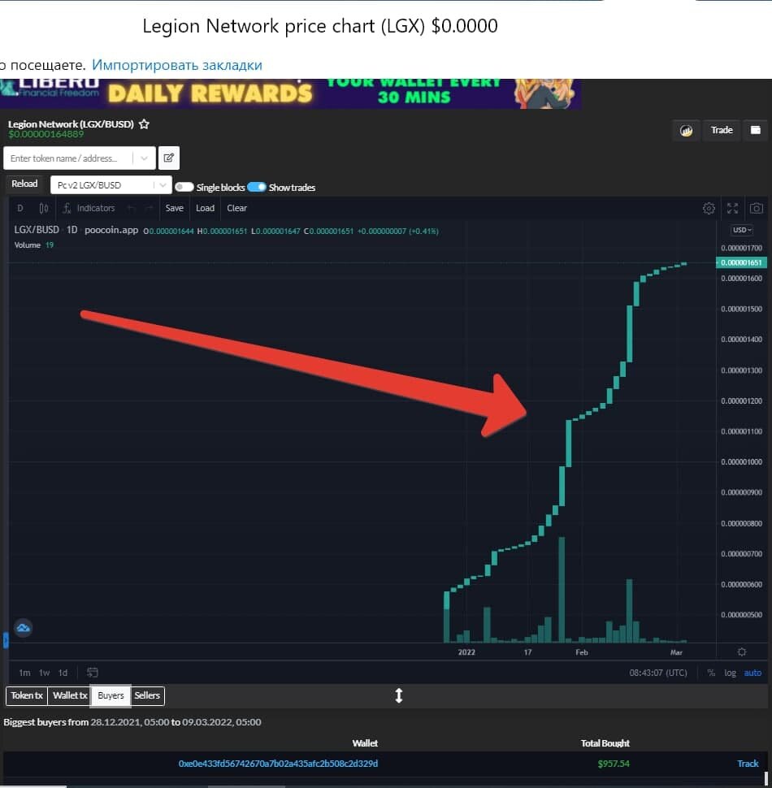Open price axis settings gear
The height and width of the screenshot is (788, 772).
(742, 652)
